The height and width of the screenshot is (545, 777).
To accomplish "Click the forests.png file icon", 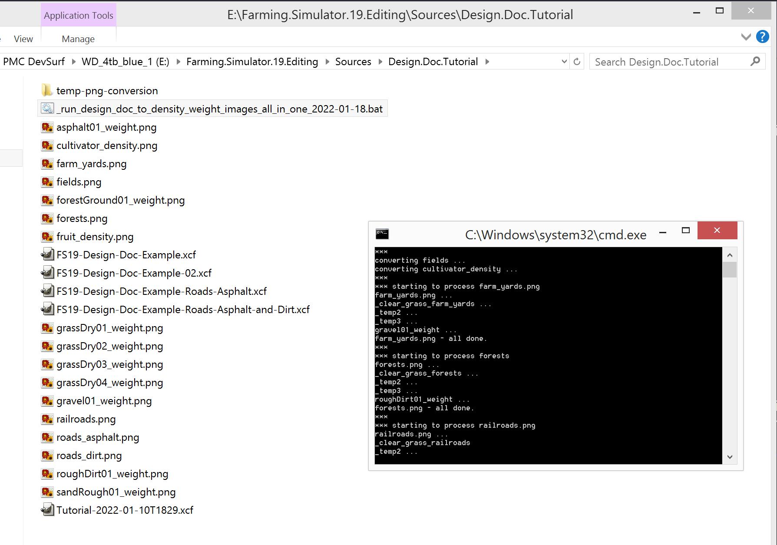I will pos(47,218).
